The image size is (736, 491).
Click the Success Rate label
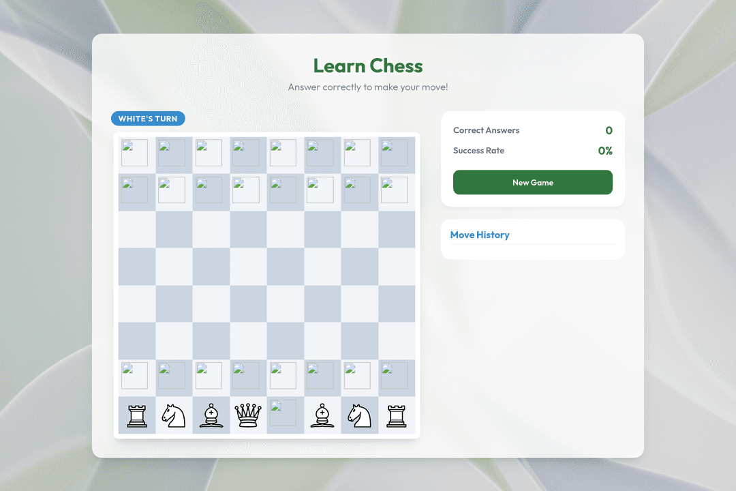point(479,150)
